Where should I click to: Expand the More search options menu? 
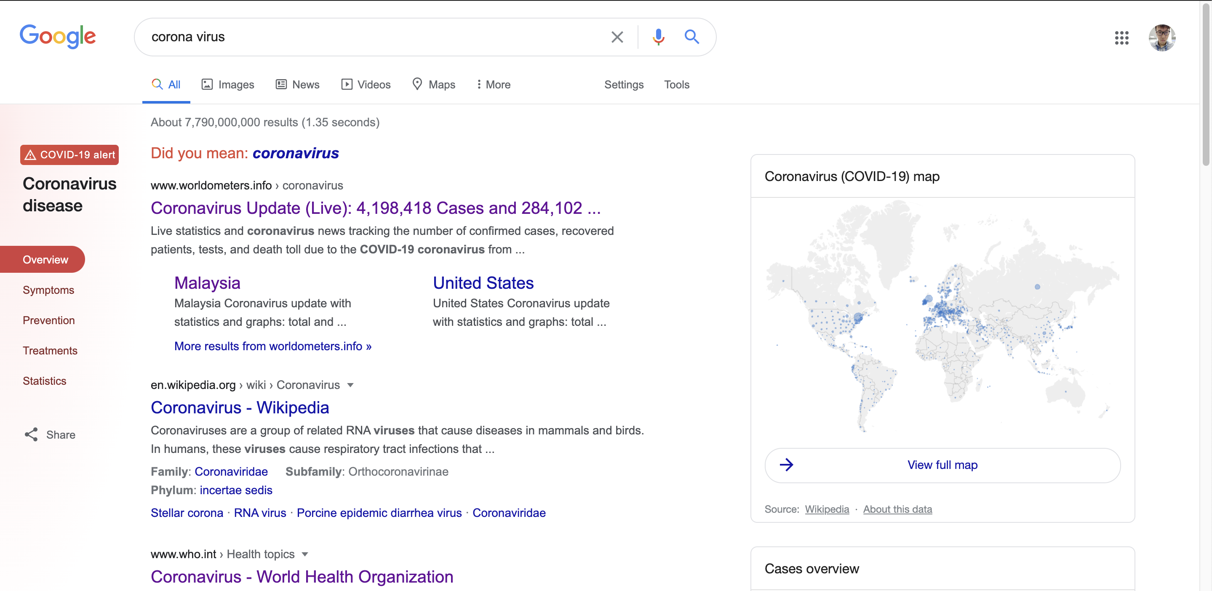[x=493, y=85]
